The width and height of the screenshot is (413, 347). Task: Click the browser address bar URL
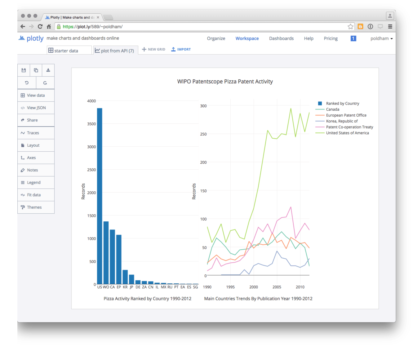[x=93, y=27]
